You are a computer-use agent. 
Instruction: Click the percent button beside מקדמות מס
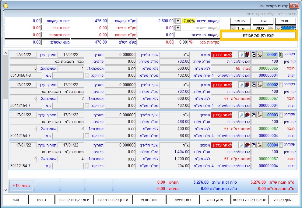coord(191,42)
